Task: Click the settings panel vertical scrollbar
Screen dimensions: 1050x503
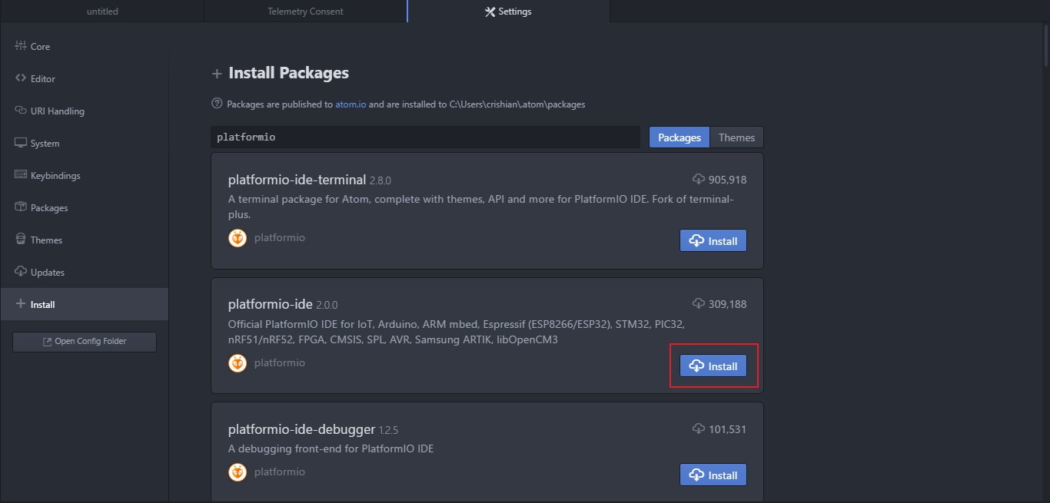Action: coord(1045,48)
